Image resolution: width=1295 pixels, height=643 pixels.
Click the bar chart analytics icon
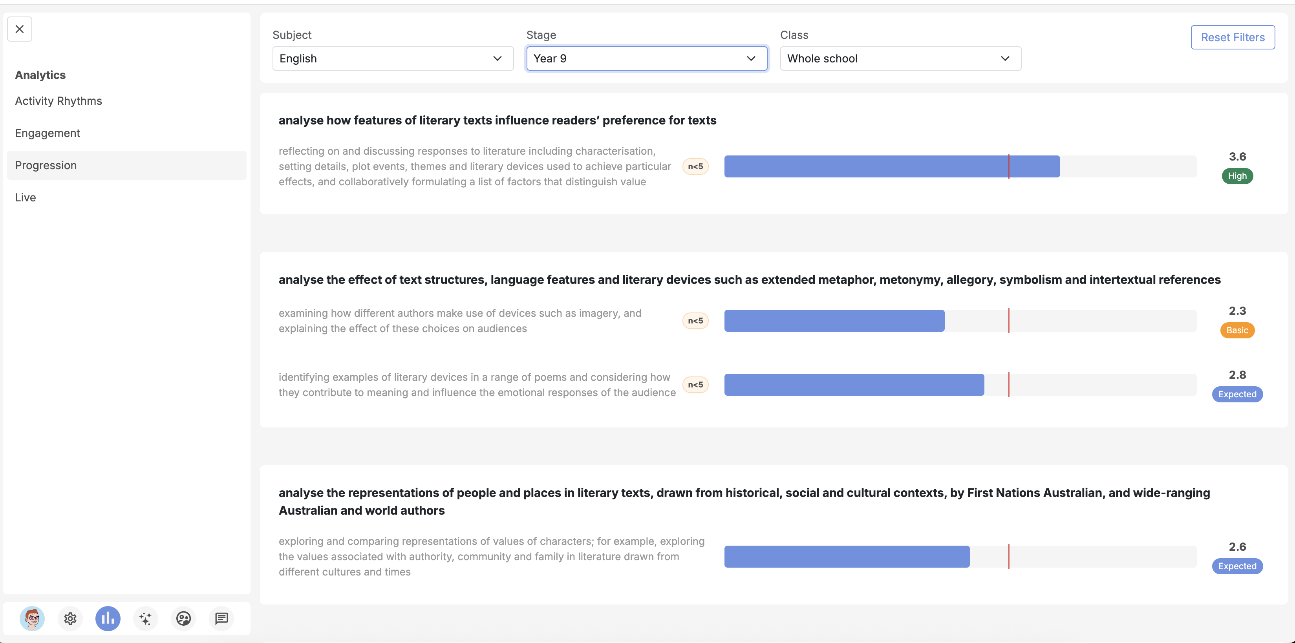click(108, 618)
